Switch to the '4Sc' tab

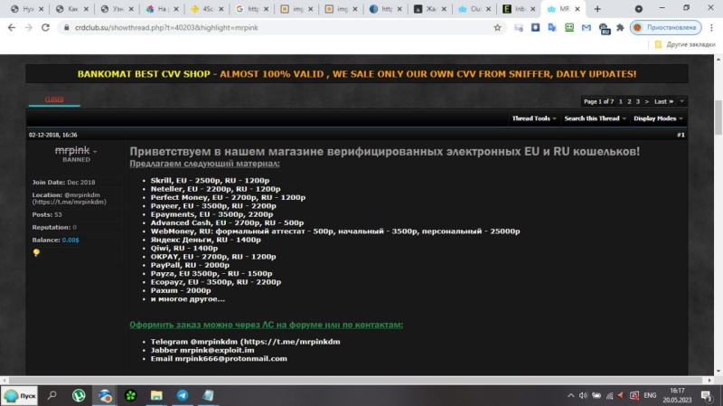[208, 9]
